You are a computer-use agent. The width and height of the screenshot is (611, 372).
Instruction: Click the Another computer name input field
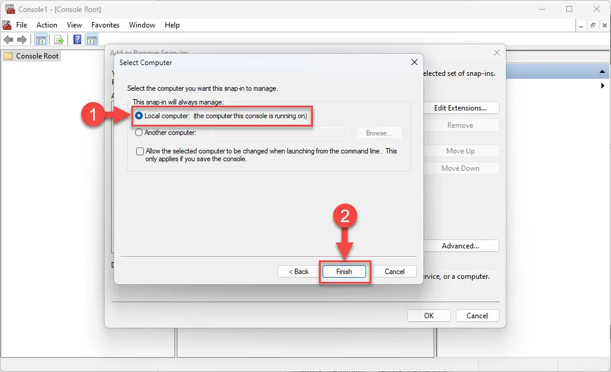pos(281,133)
